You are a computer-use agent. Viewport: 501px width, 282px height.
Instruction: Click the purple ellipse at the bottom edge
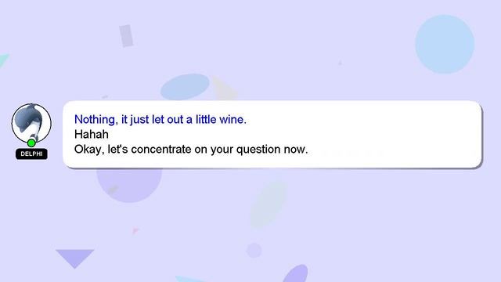[296, 273]
